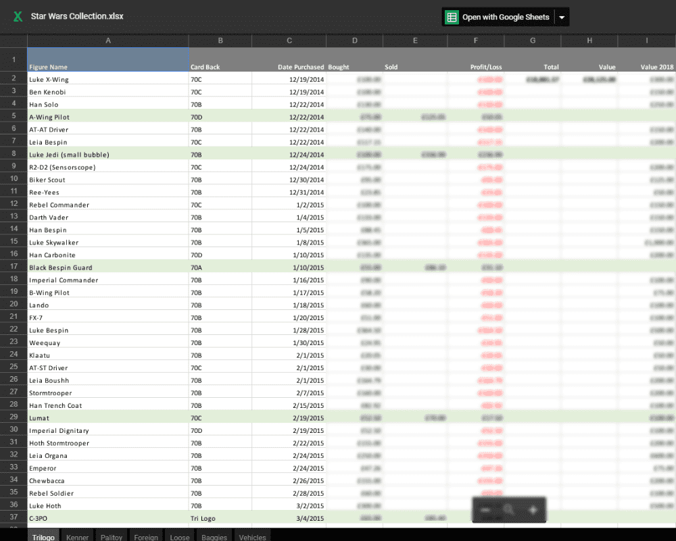Open with Google Sheets button
Image resolution: width=676 pixels, height=541 pixels.
pyautogui.click(x=498, y=18)
